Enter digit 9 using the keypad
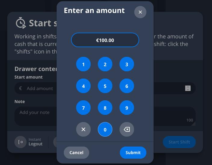 point(127,108)
